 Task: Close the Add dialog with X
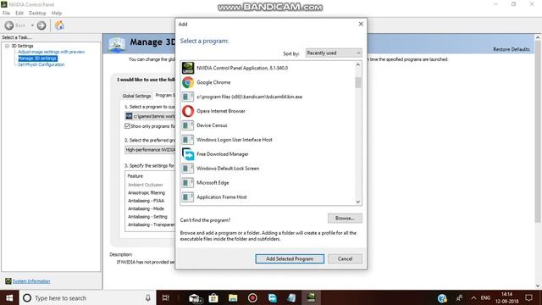(x=361, y=24)
